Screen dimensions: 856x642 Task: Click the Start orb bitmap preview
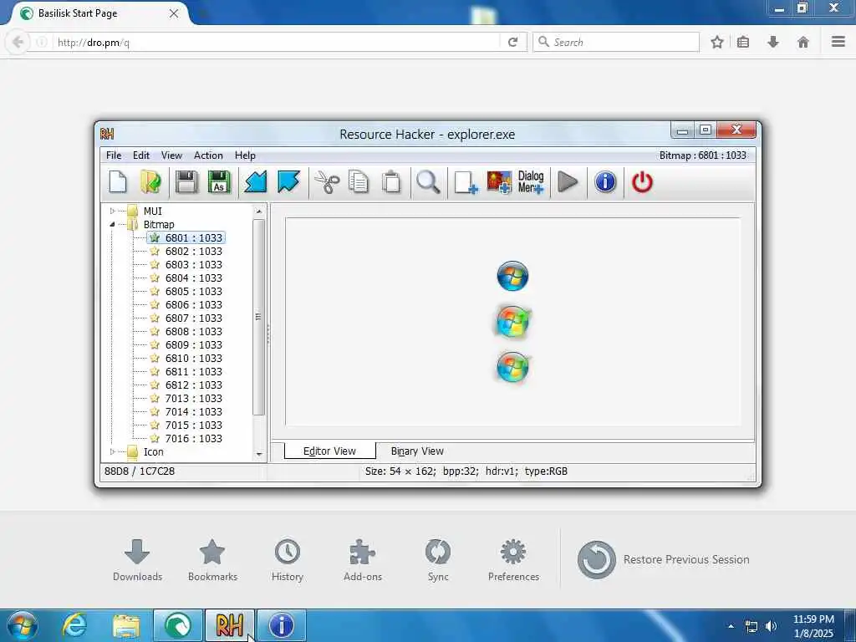tap(512, 322)
